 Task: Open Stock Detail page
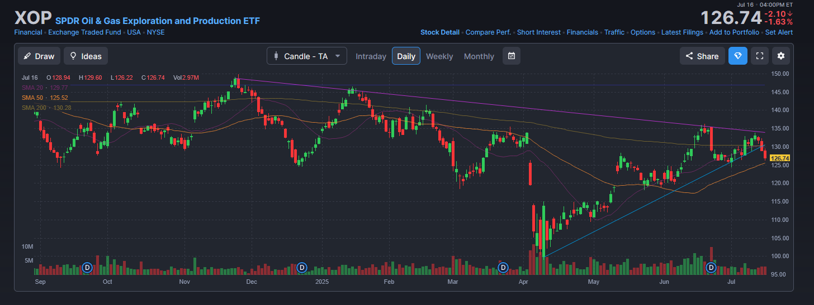click(x=440, y=32)
